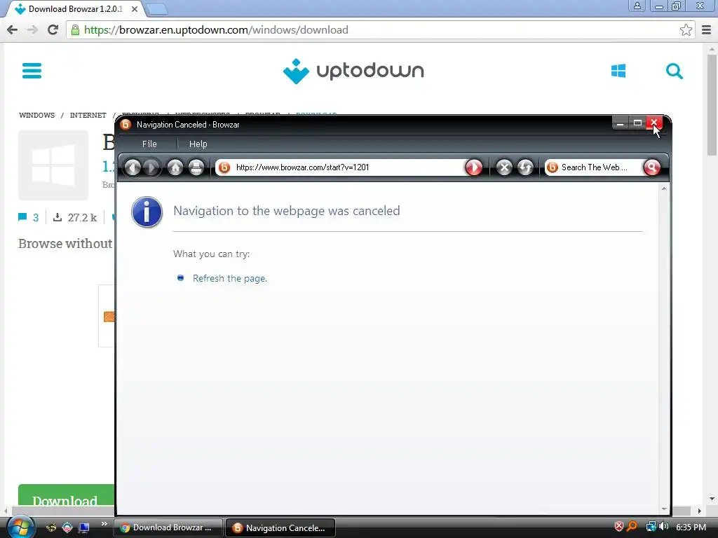
Task: Expand quick launch overflow chevron
Action: tap(104, 524)
